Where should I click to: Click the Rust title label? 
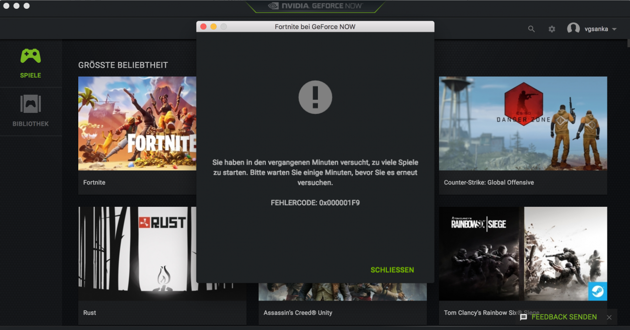pos(90,313)
